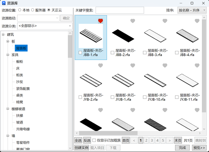This screenshot has width=209, height=152.
Task: Click the gallery horizontal scrollbar thumb
Action: click(x=108, y=133)
